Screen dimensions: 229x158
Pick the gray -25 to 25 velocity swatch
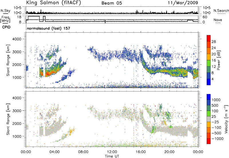pyautogui.click(x=209, y=119)
